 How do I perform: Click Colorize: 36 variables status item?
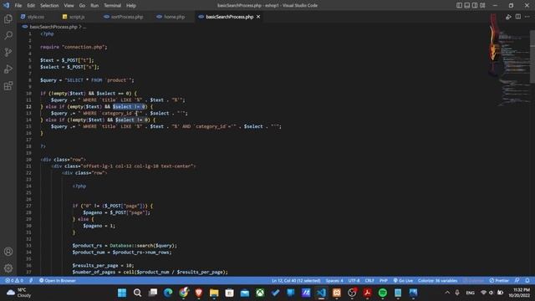pyautogui.click(x=437, y=281)
